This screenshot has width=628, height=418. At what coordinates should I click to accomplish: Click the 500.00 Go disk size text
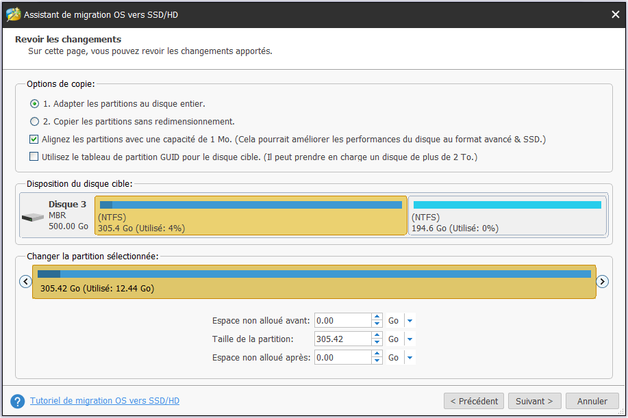[x=68, y=226]
